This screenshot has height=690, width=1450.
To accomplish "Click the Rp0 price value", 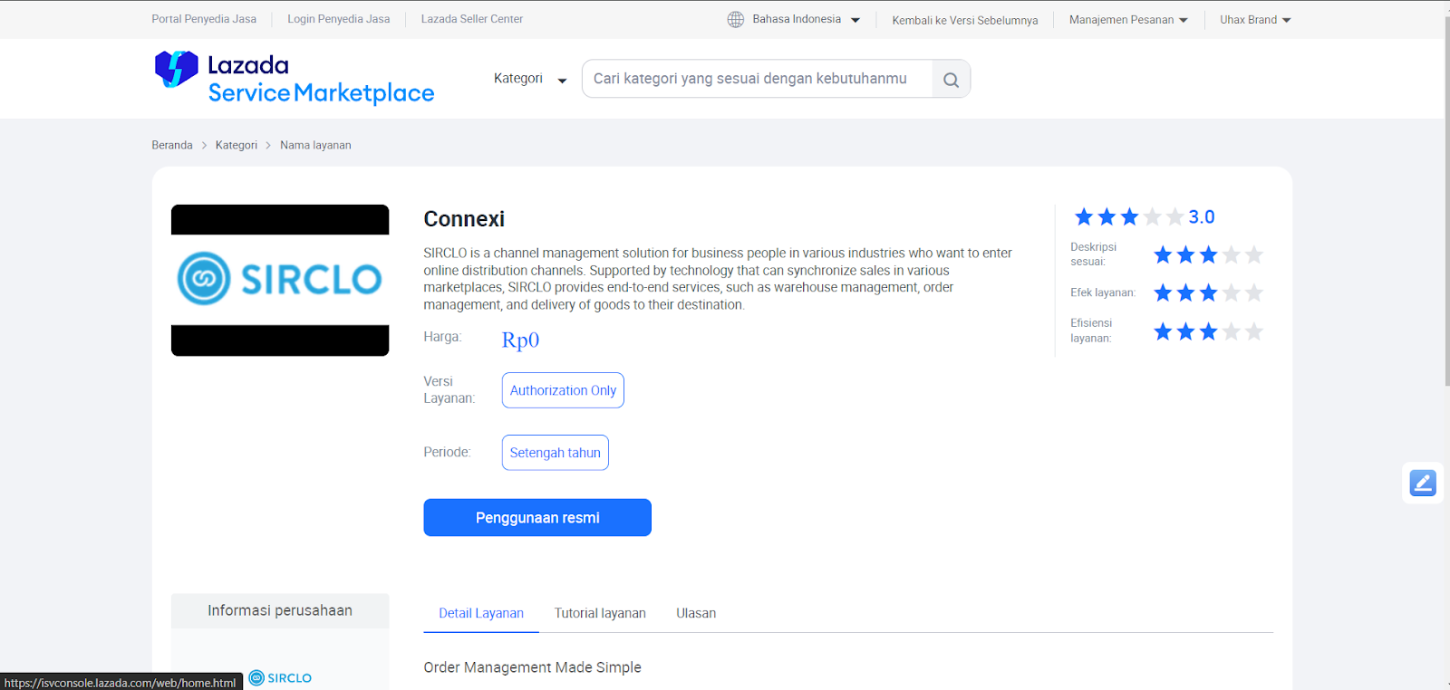I will (x=520, y=340).
